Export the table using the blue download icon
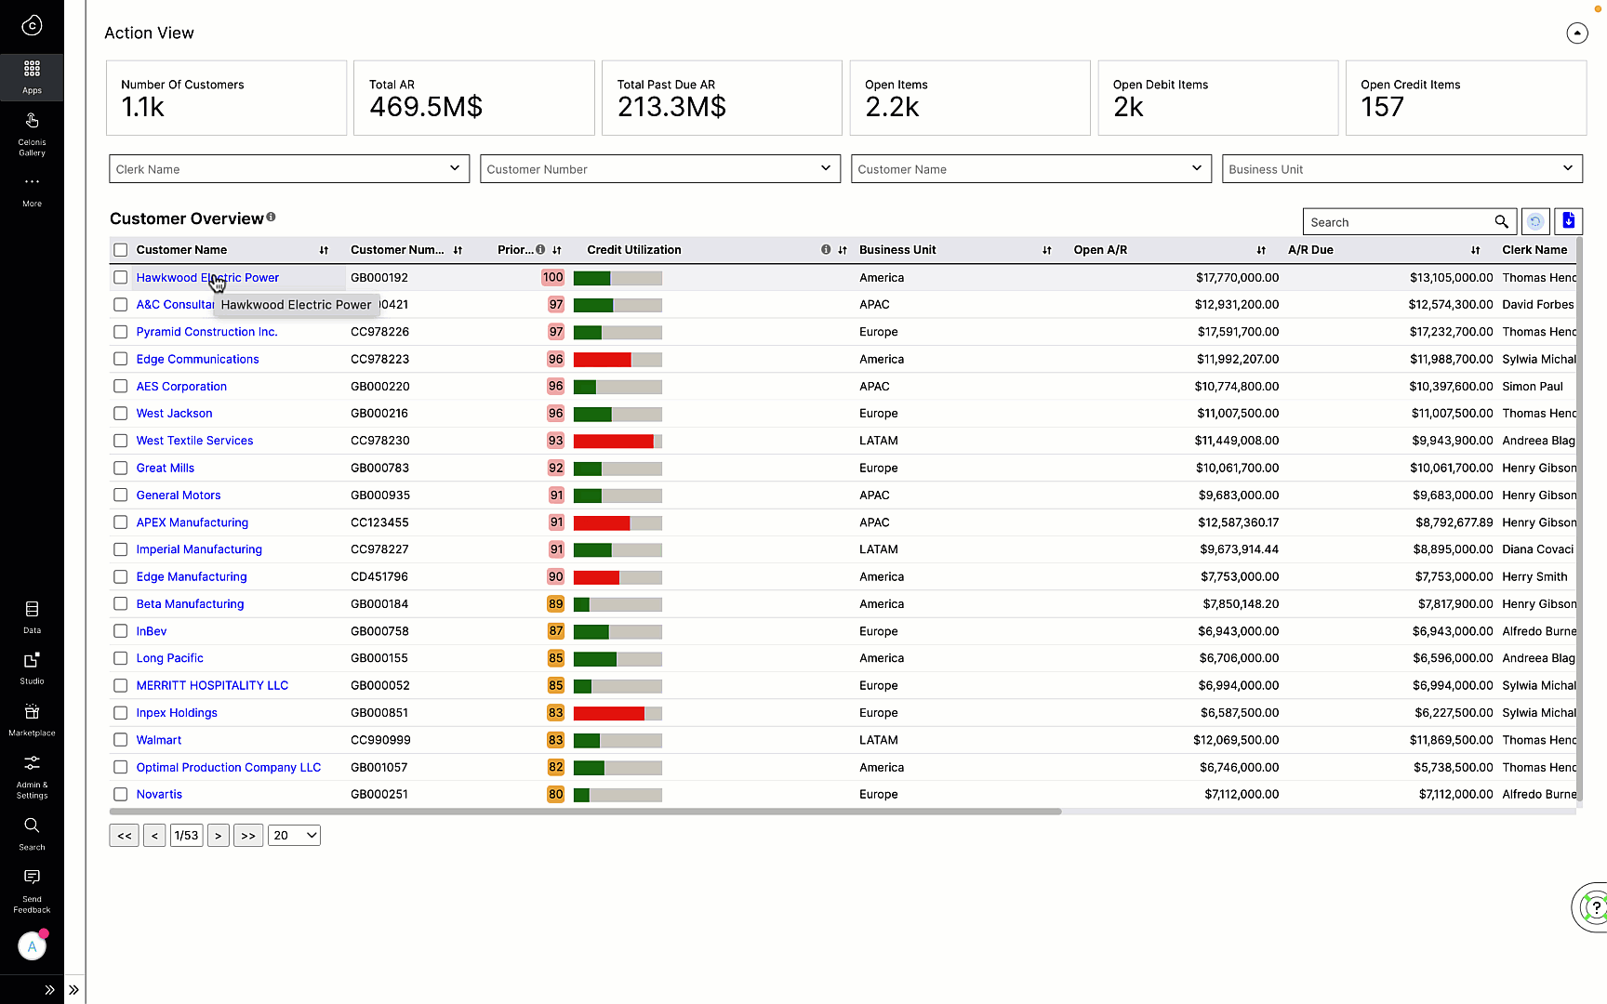 tap(1568, 221)
